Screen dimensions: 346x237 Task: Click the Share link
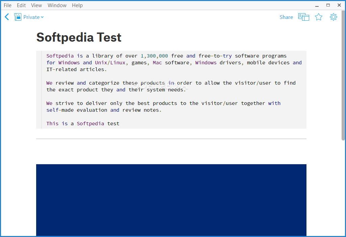coord(286,17)
